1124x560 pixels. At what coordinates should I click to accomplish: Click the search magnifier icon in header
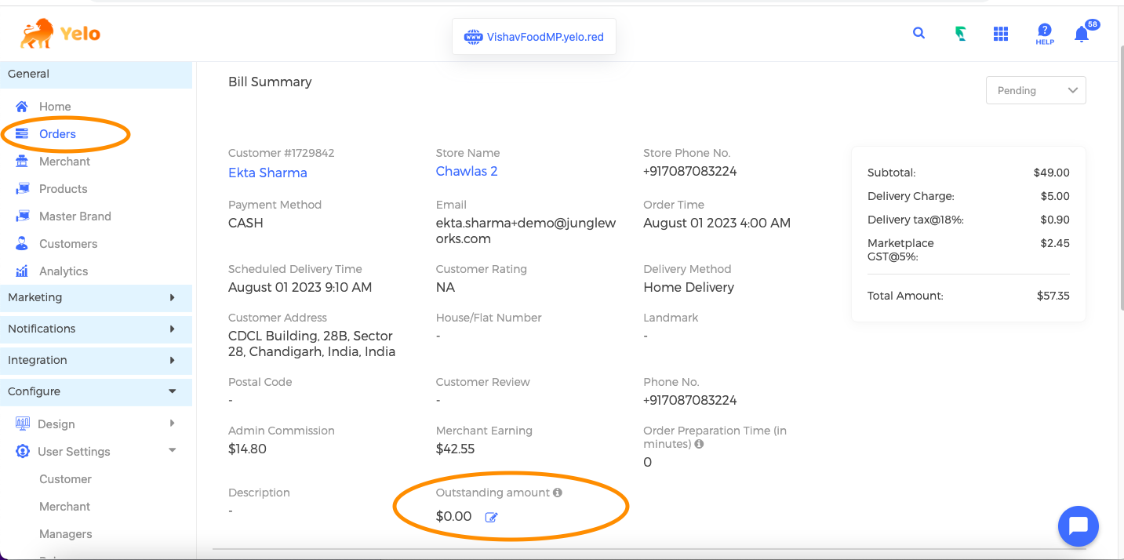918,33
